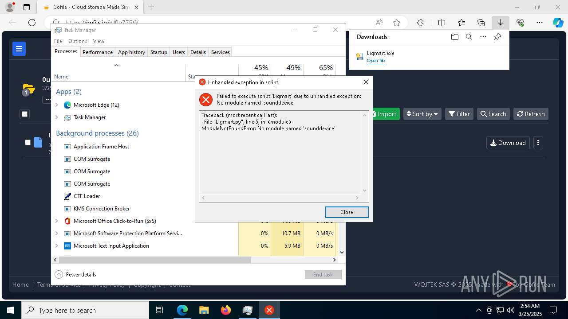Open File Explorer from taskbar

pyautogui.click(x=204, y=310)
